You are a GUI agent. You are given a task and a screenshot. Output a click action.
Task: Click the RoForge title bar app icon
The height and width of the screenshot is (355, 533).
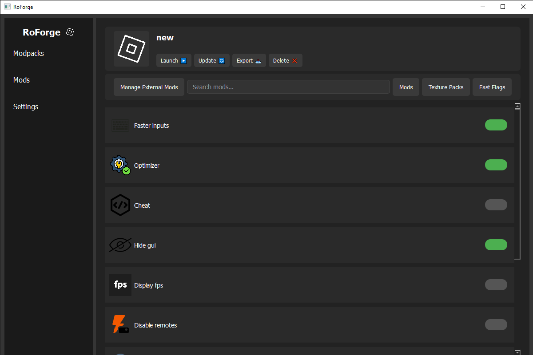pos(7,7)
